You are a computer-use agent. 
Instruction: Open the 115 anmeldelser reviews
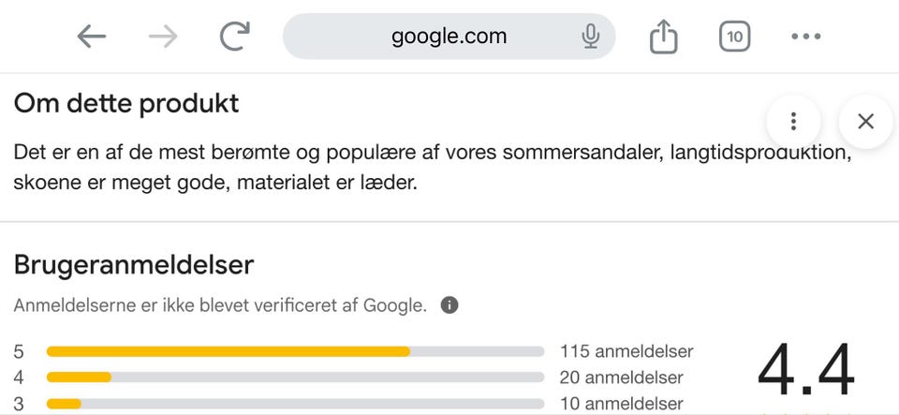[626, 351]
